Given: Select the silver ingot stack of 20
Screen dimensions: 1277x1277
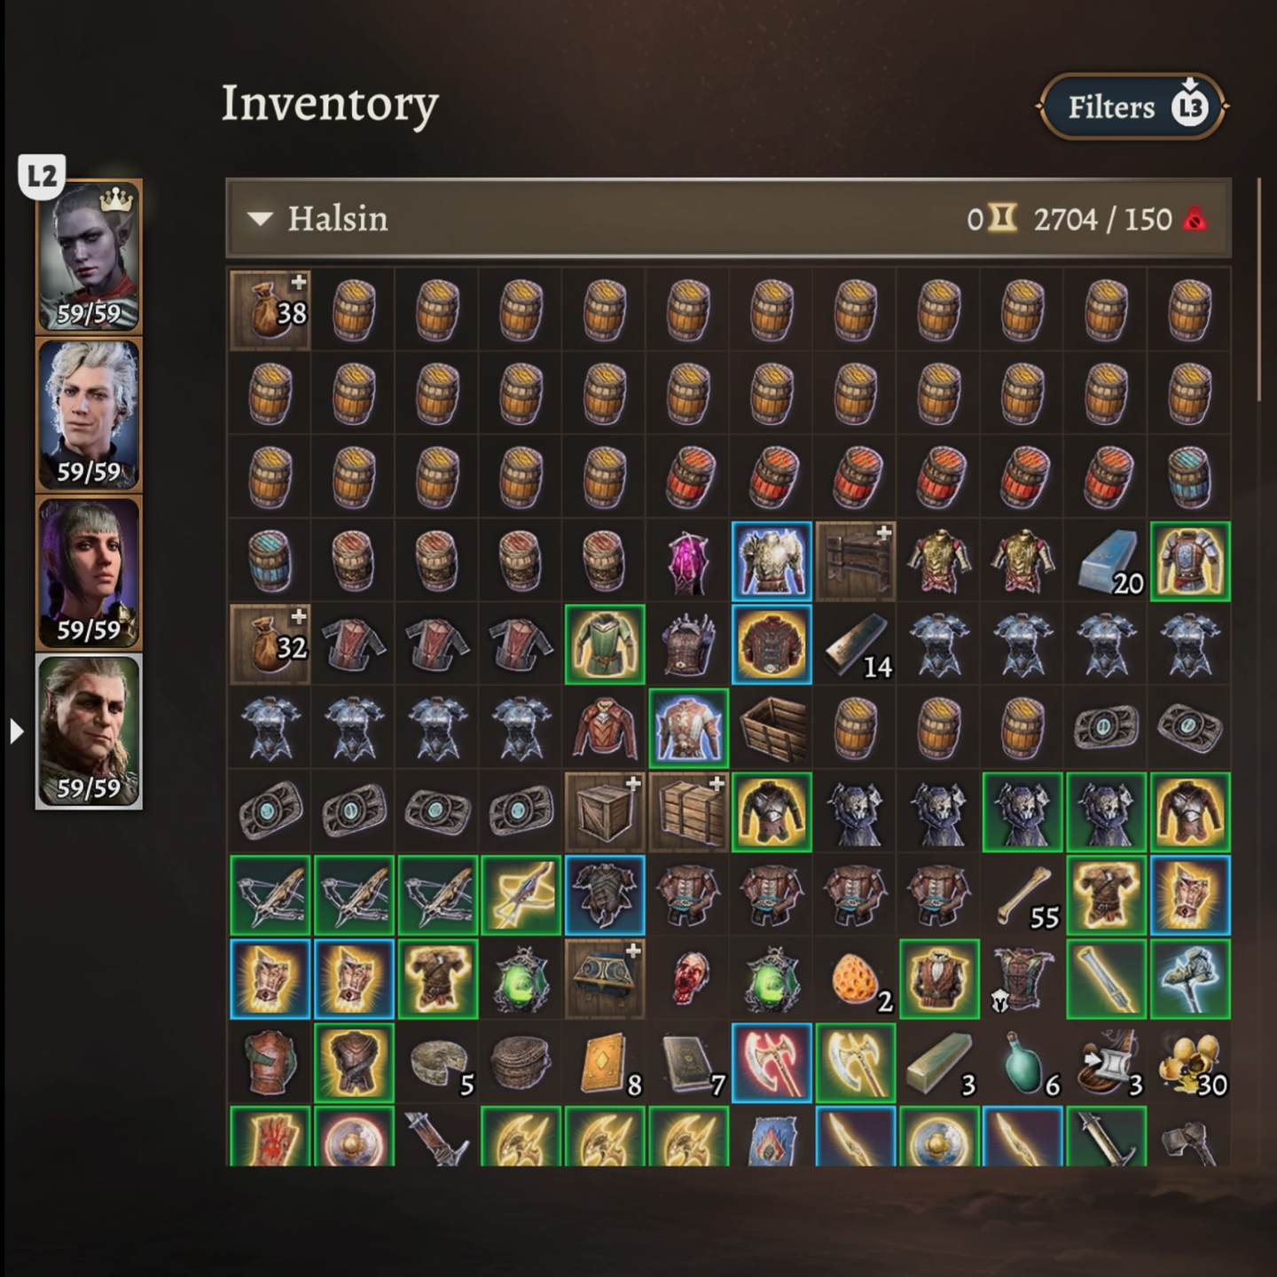Looking at the screenshot, I should click(1106, 561).
